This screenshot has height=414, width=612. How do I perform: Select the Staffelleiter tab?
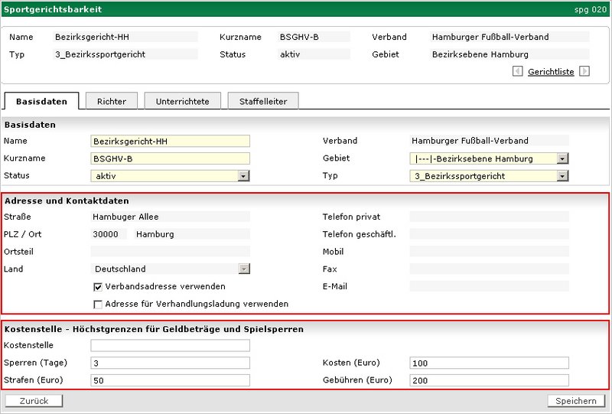tap(263, 101)
